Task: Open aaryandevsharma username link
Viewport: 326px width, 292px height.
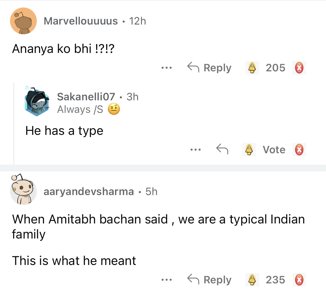Action: click(x=89, y=192)
